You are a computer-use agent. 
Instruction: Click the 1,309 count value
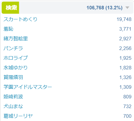click(x=125, y=87)
